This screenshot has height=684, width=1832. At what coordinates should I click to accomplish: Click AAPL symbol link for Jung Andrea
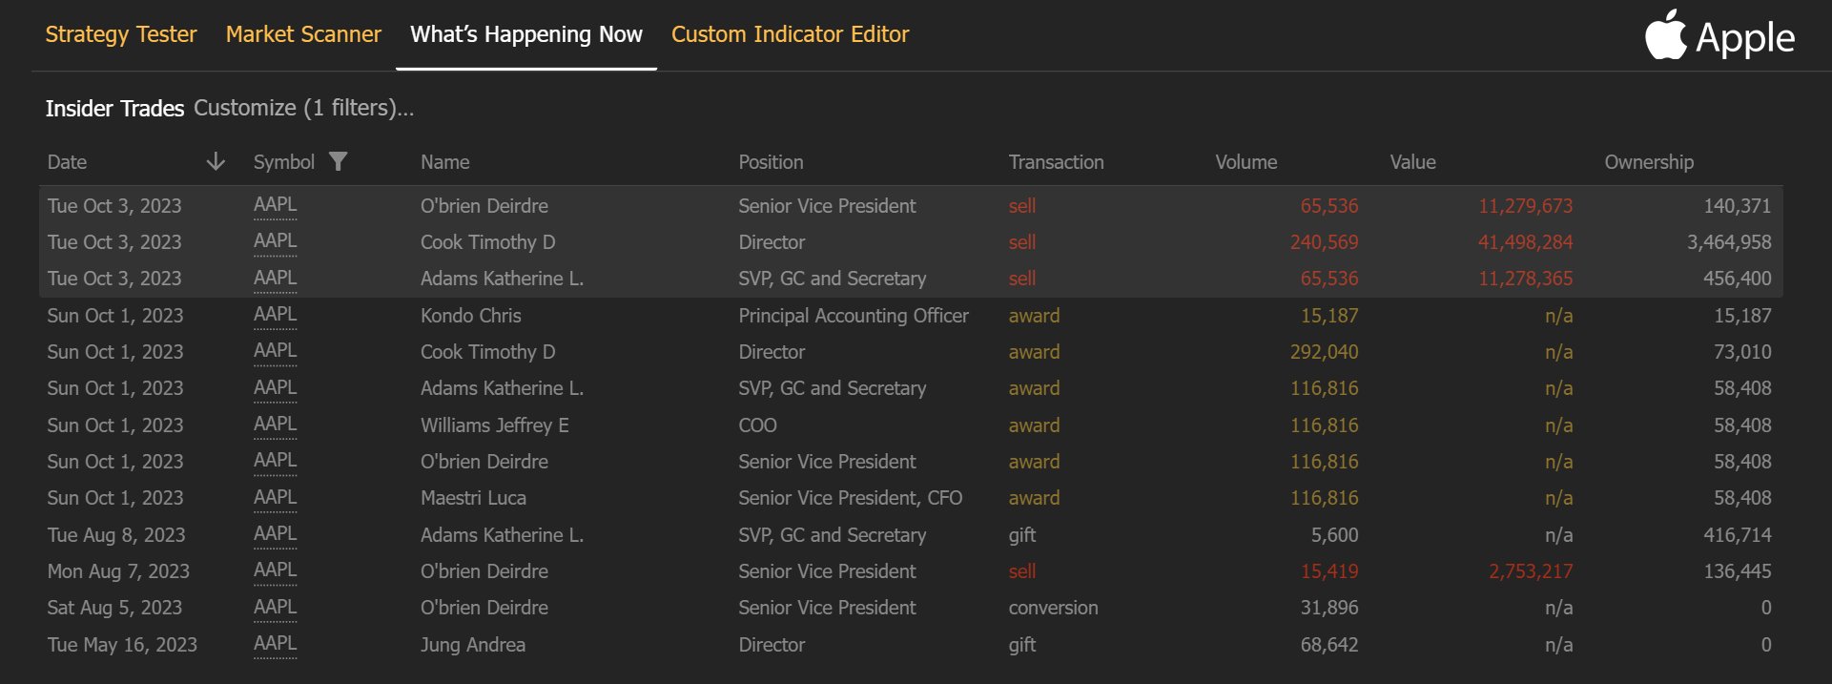click(x=275, y=644)
